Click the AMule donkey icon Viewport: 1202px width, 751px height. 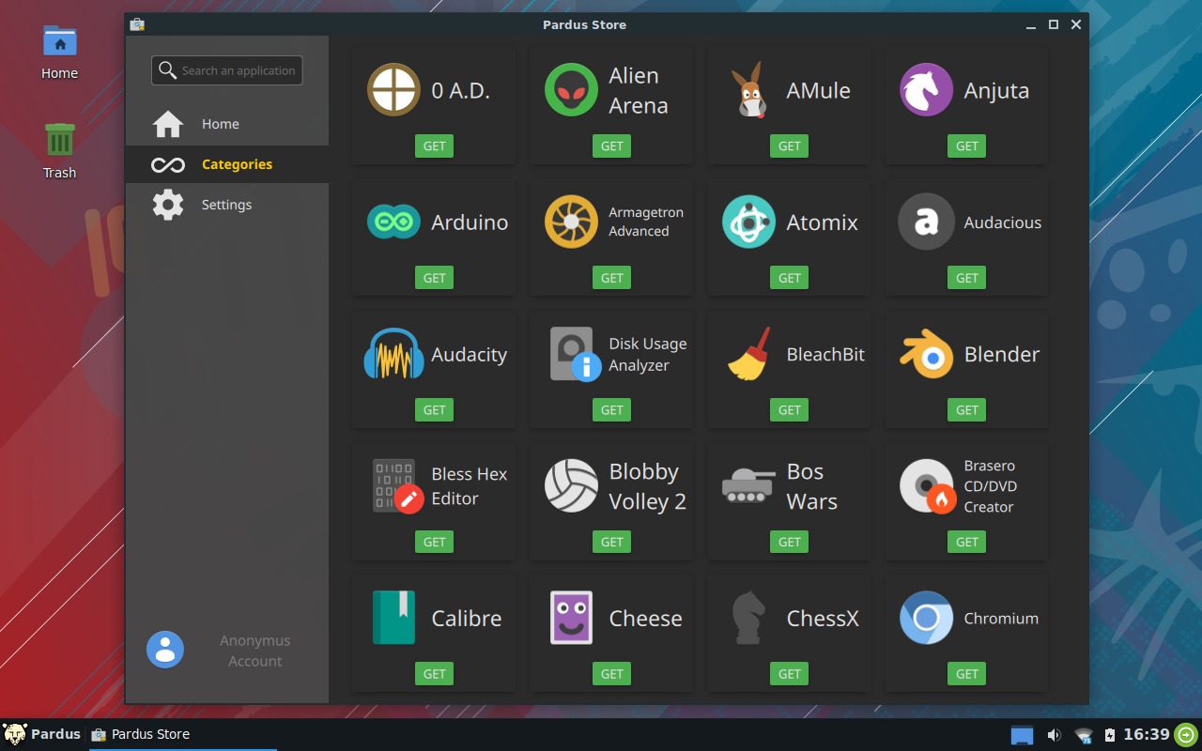[x=747, y=89]
